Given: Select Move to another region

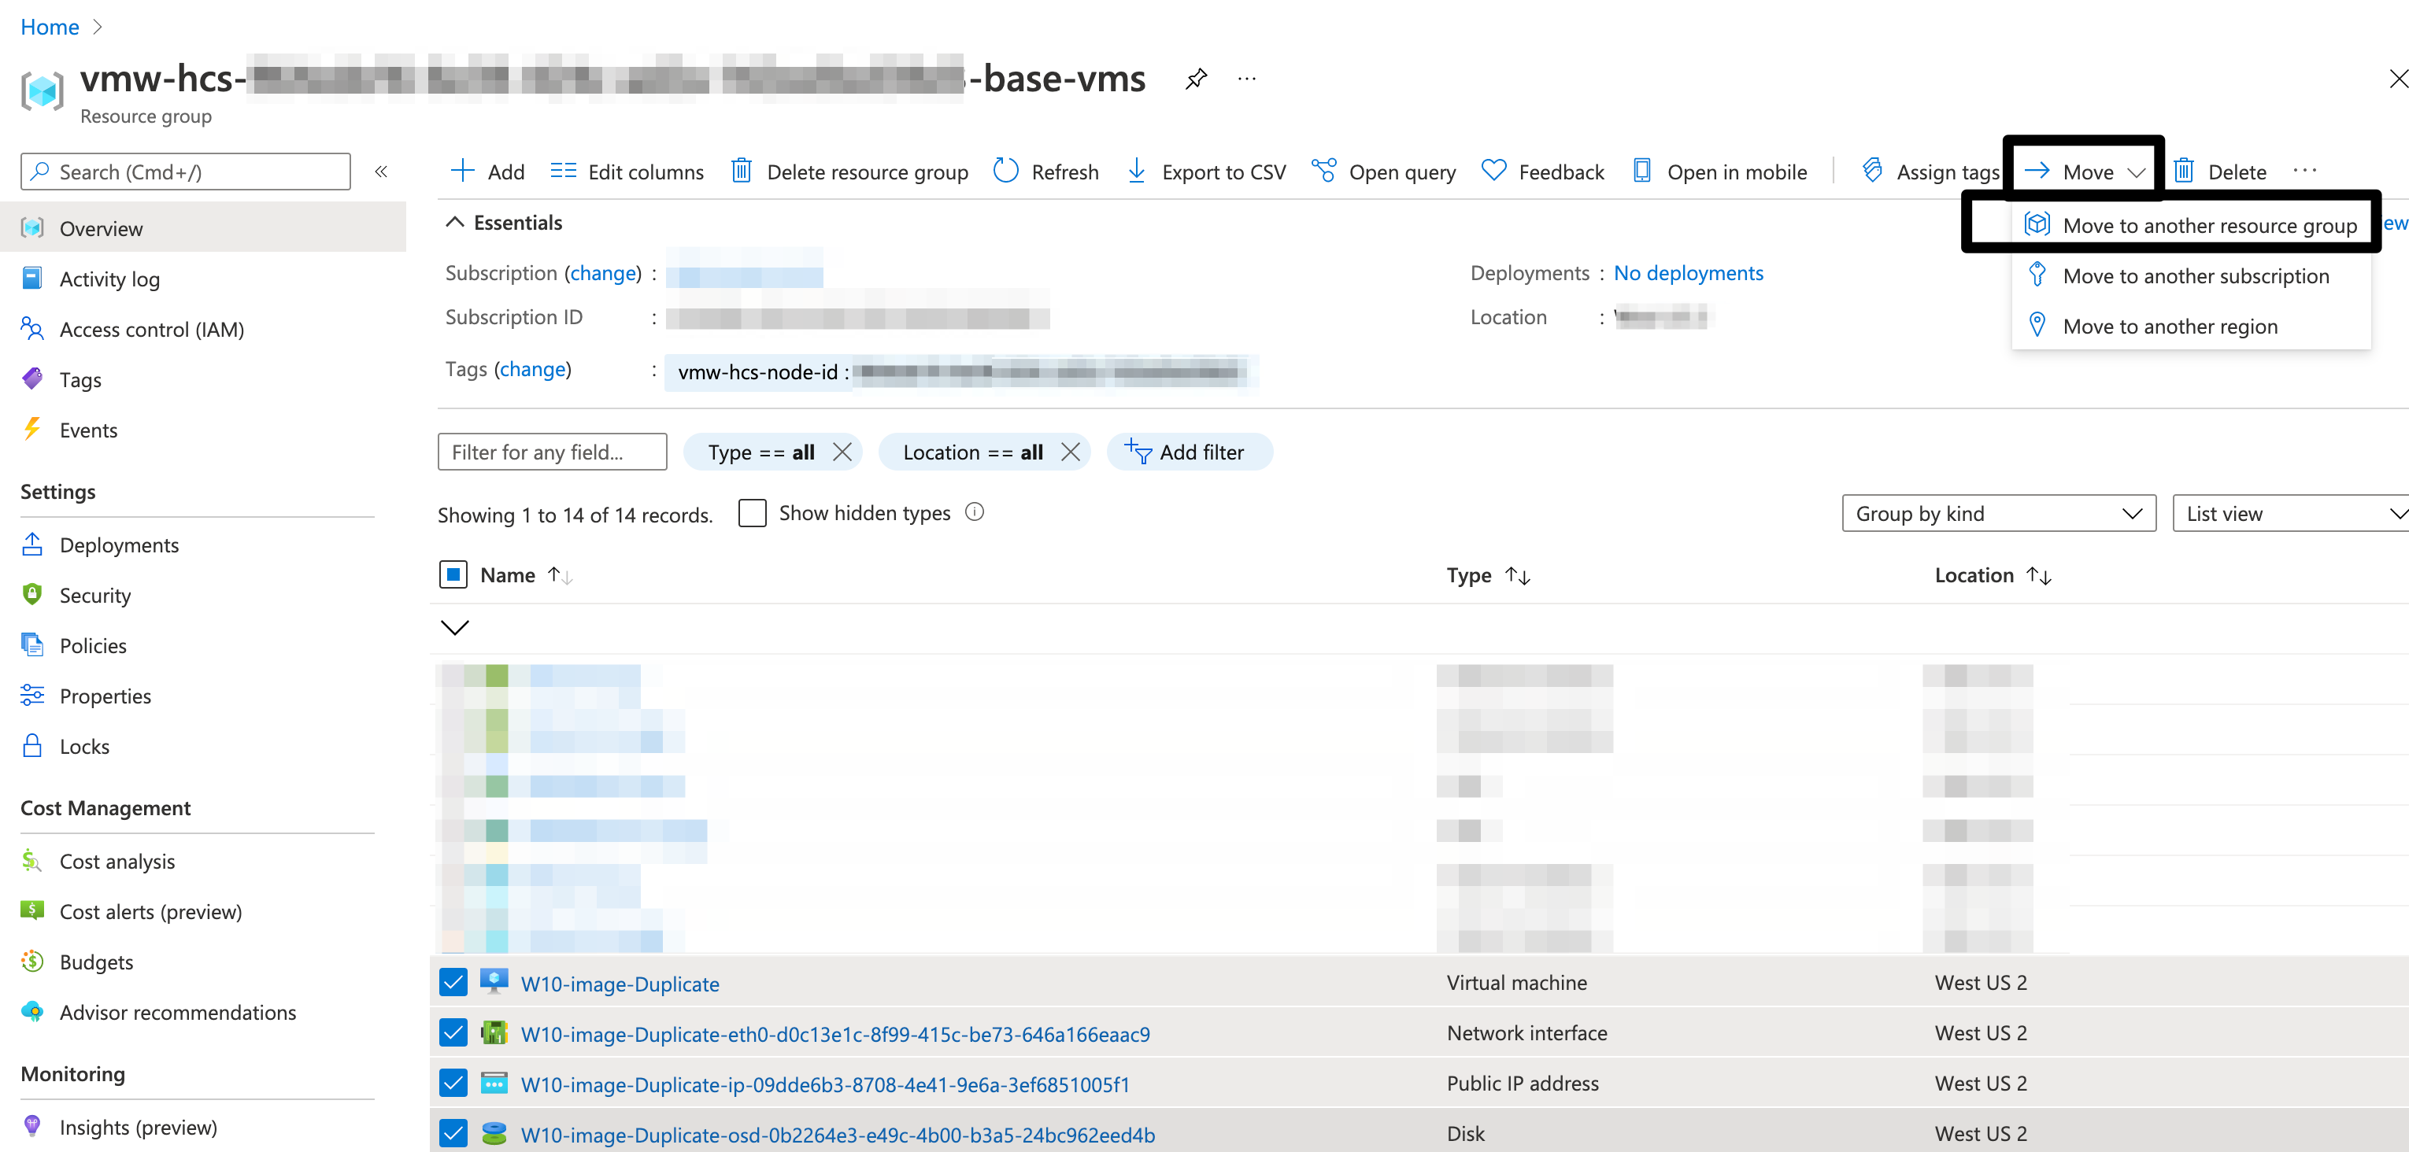Looking at the screenshot, I should [x=2170, y=327].
